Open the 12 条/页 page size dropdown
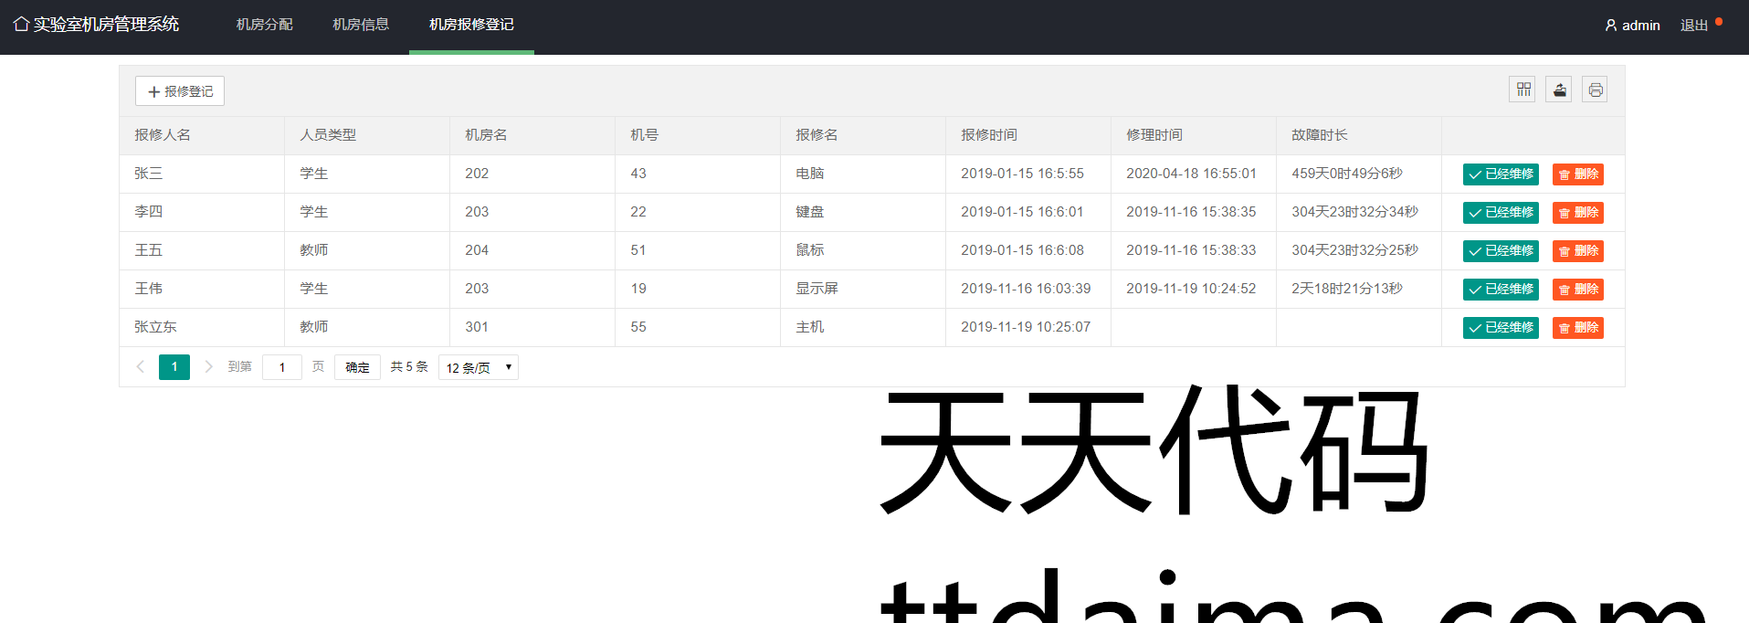This screenshot has width=1749, height=623. pyautogui.click(x=479, y=367)
